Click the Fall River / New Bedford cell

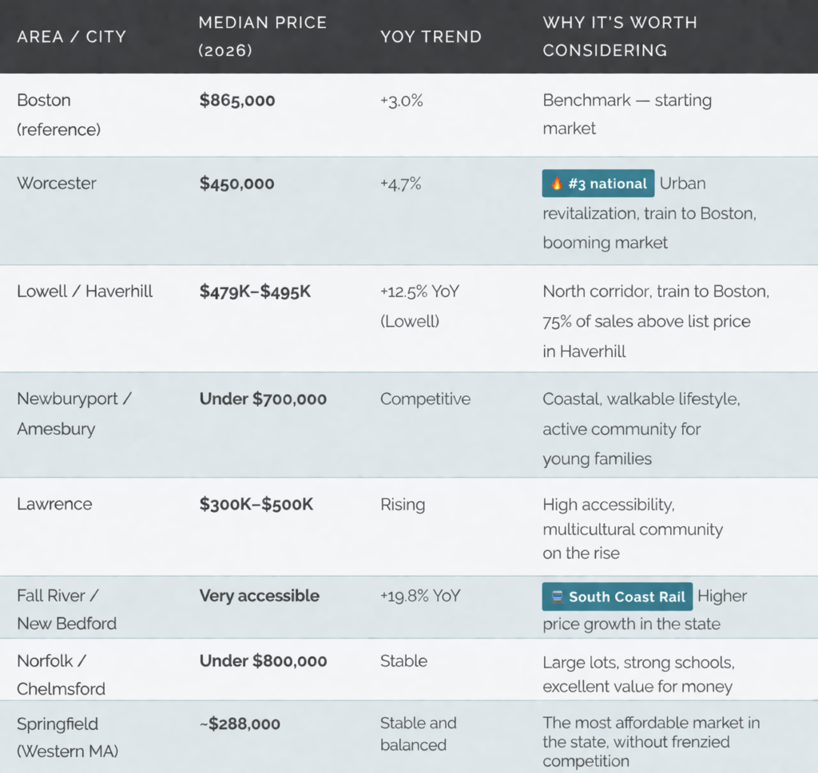(x=66, y=609)
